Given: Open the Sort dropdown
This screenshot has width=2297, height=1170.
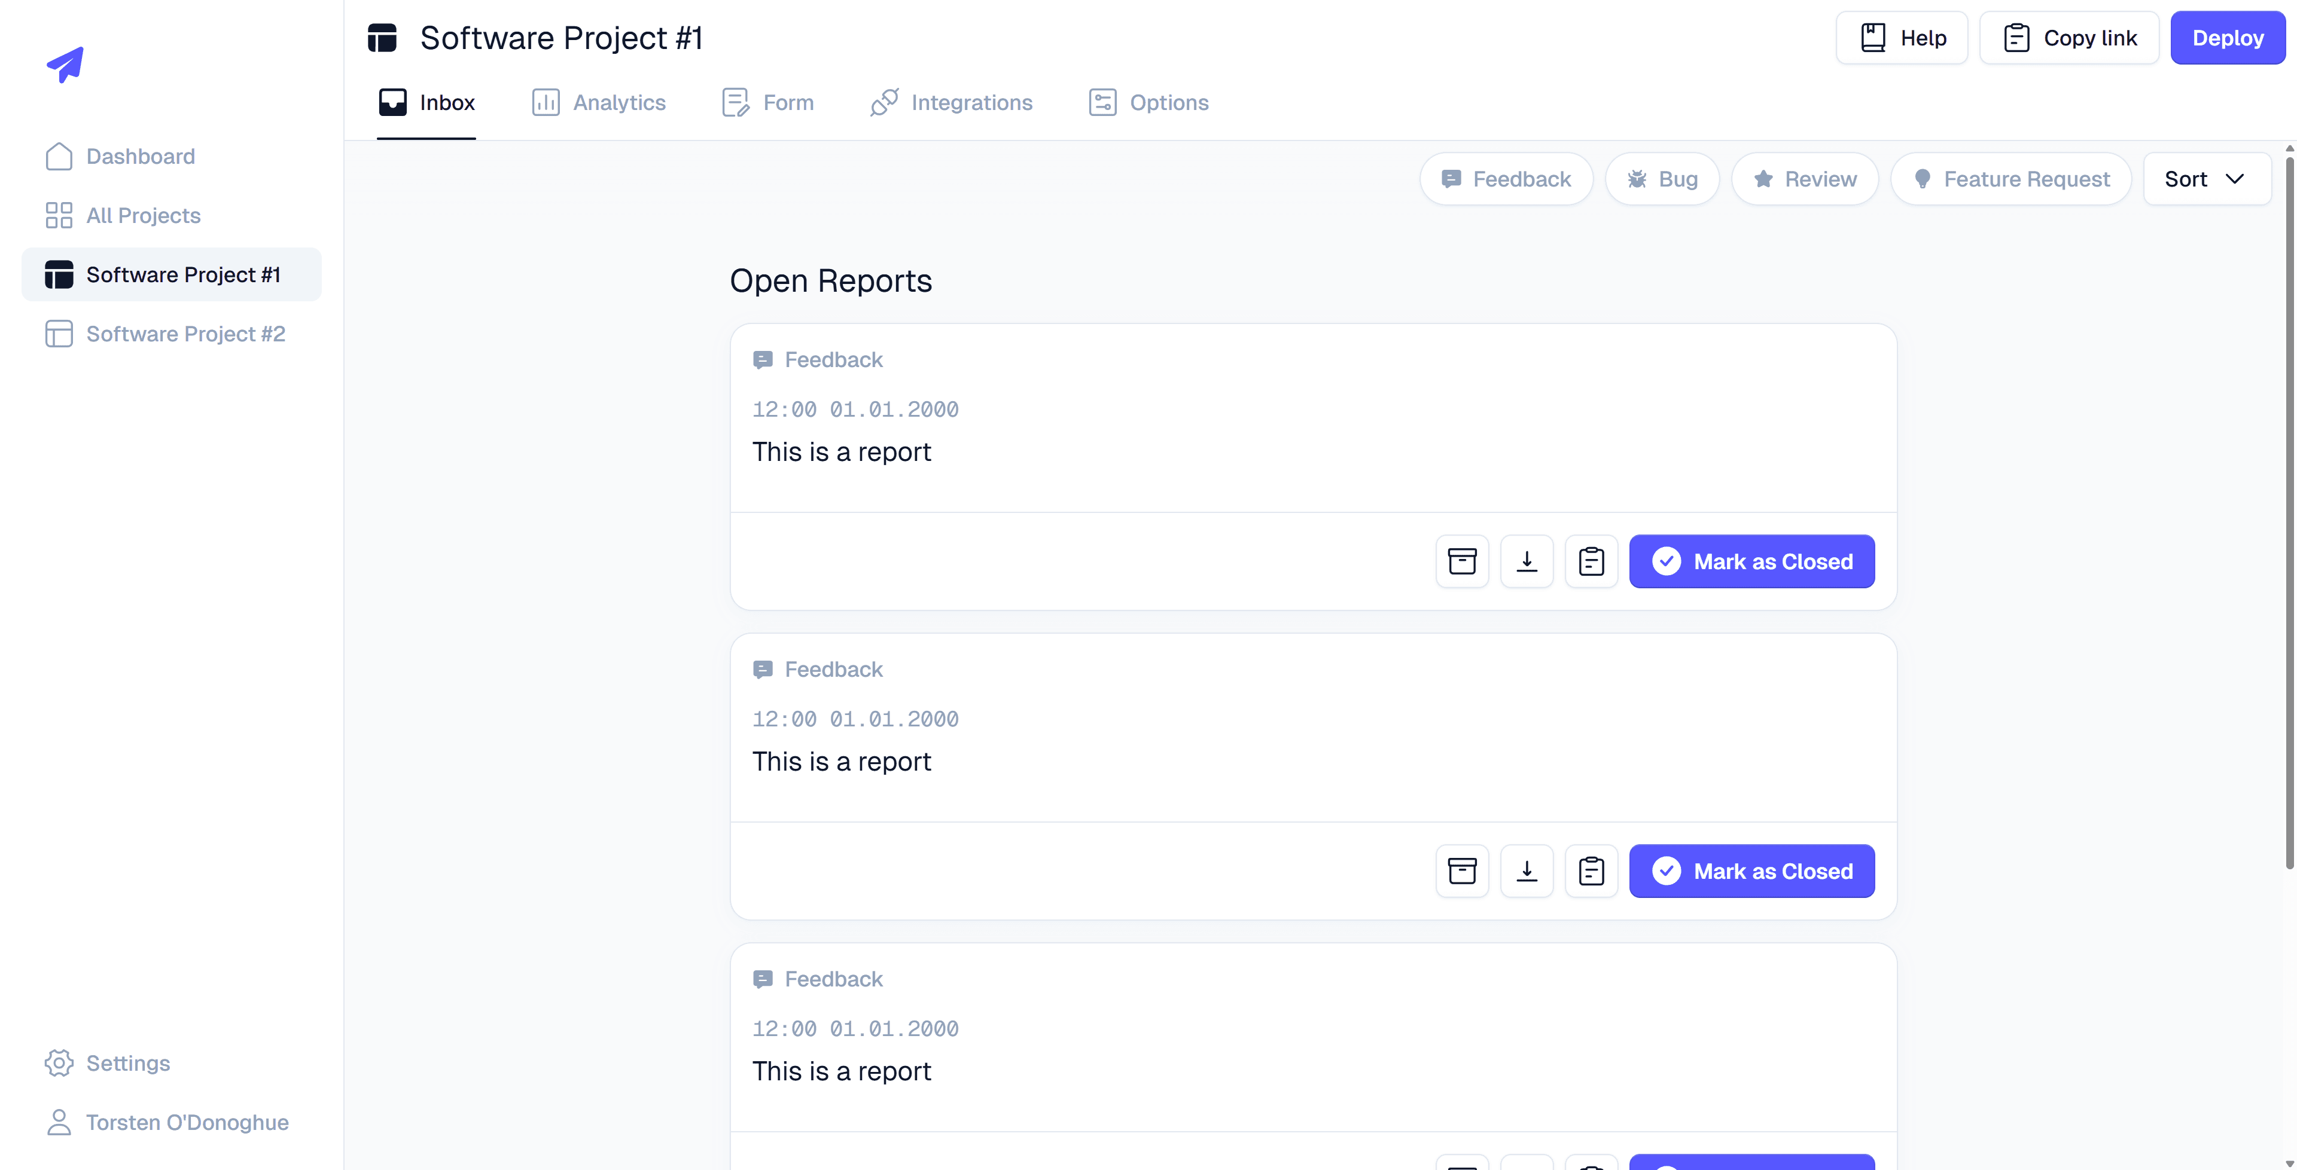Looking at the screenshot, I should coord(2207,179).
